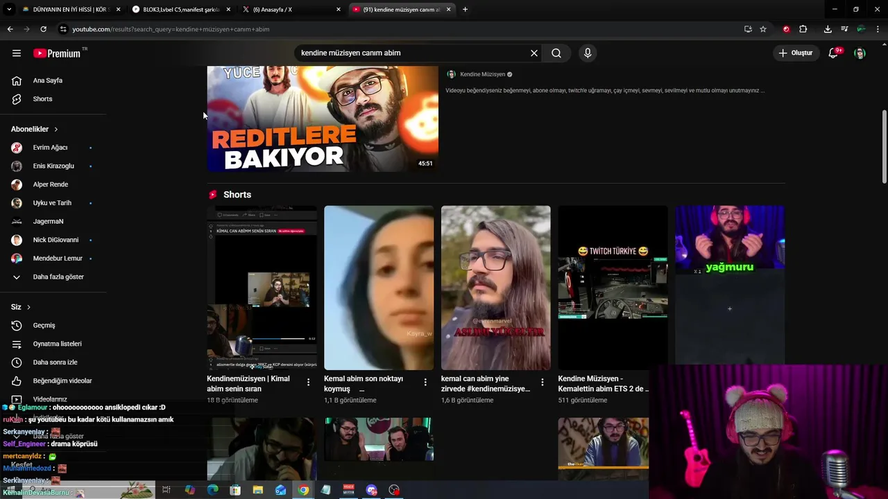Click the YouTube Premium logo
888x499 pixels.
coord(58,53)
